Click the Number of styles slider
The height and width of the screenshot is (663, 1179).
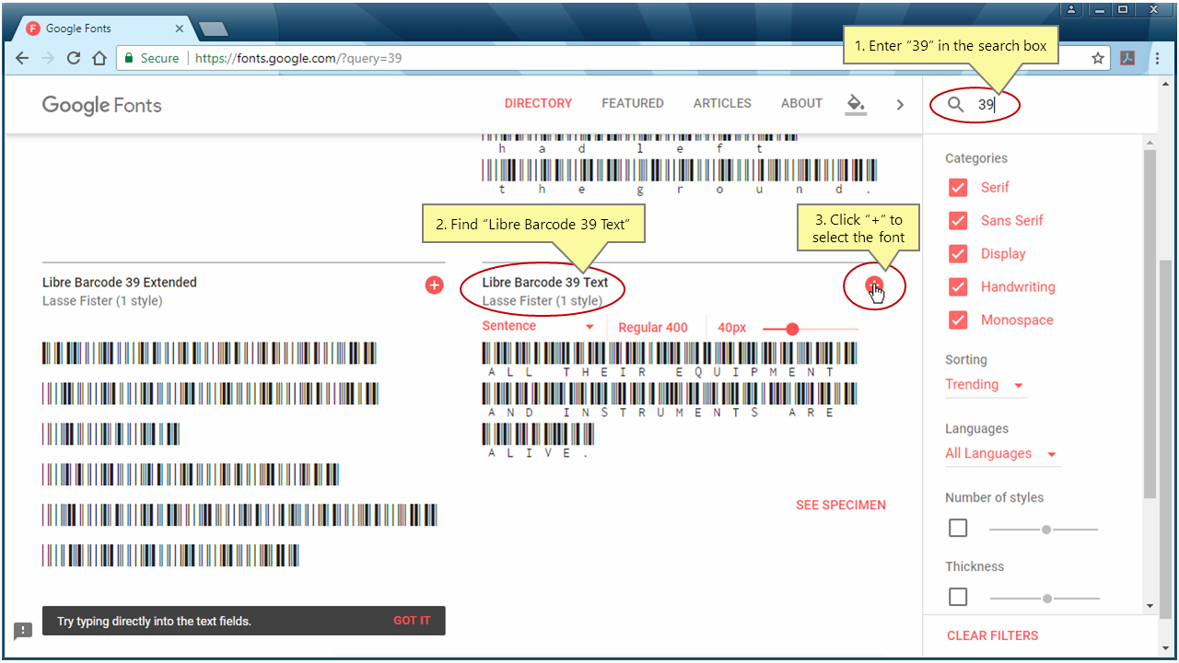(1044, 529)
